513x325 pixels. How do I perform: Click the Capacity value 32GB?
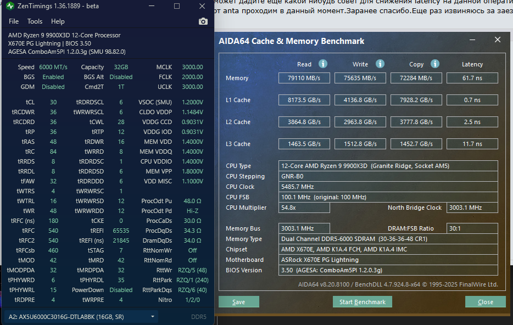(x=121, y=67)
